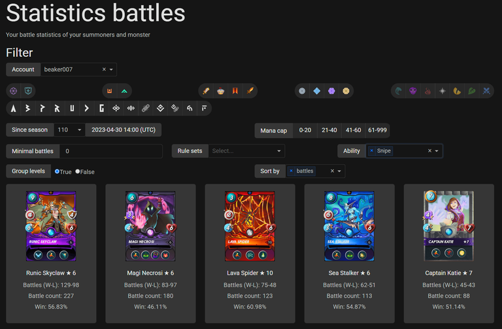
Task: Select the single chain-link edition icon
Action: [146, 109]
